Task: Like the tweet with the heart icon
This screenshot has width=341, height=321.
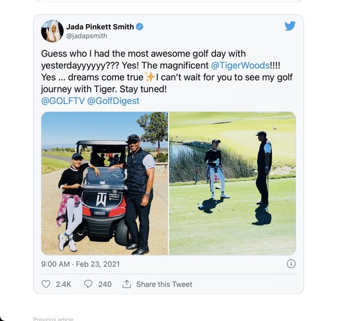Action: (x=46, y=284)
